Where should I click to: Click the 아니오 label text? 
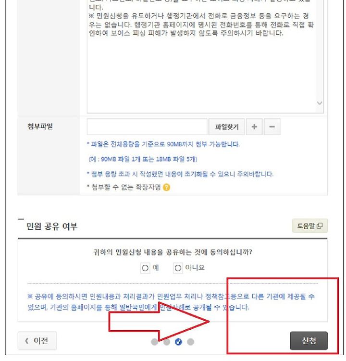[x=195, y=268]
